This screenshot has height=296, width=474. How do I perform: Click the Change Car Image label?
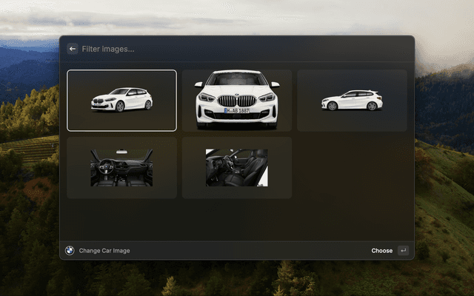coord(104,251)
